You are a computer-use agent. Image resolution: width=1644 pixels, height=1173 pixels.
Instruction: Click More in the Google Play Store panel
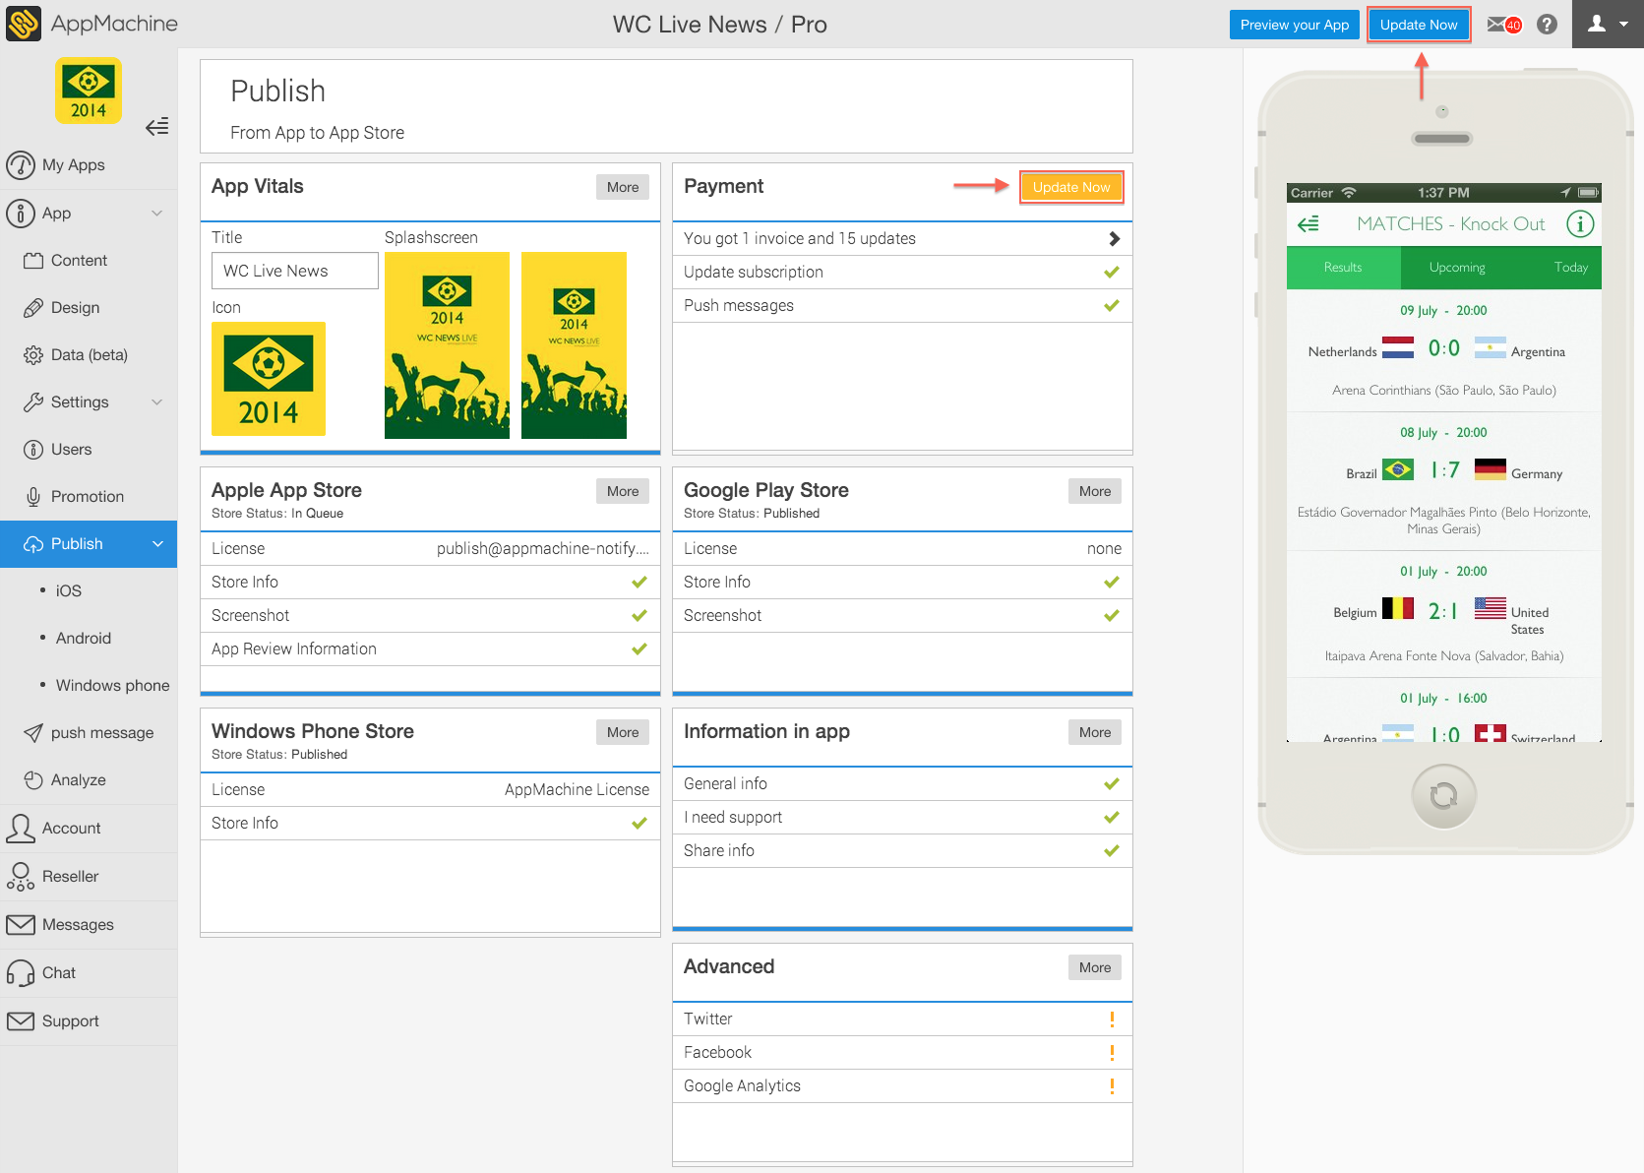click(x=1095, y=491)
